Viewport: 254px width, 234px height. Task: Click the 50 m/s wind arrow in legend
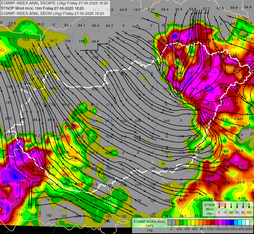(243, 205)
